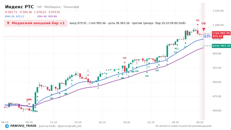Click the 900.00 price axis label
The image size is (231, 130).
217,82
